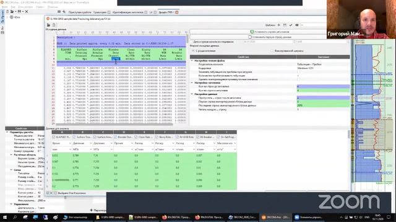
Task: Add a template with the plus icon
Action: (279, 25)
